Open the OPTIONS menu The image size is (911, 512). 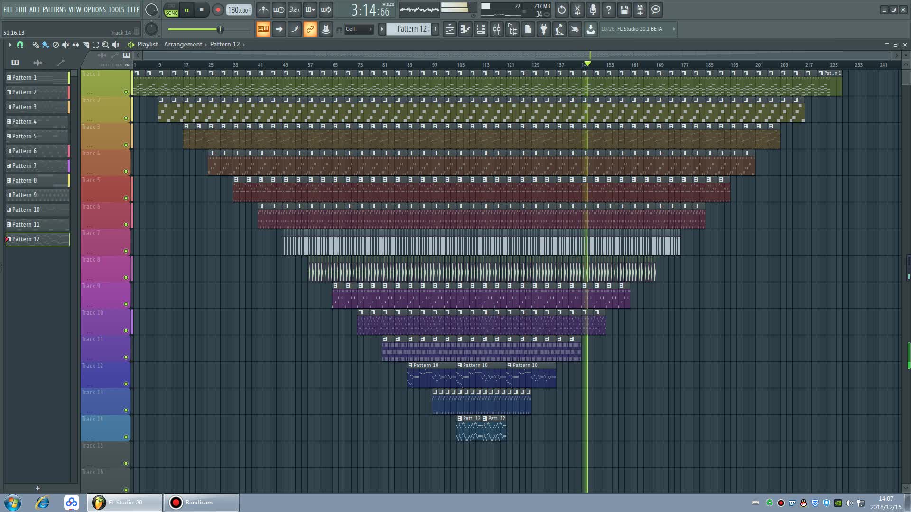coord(95,9)
